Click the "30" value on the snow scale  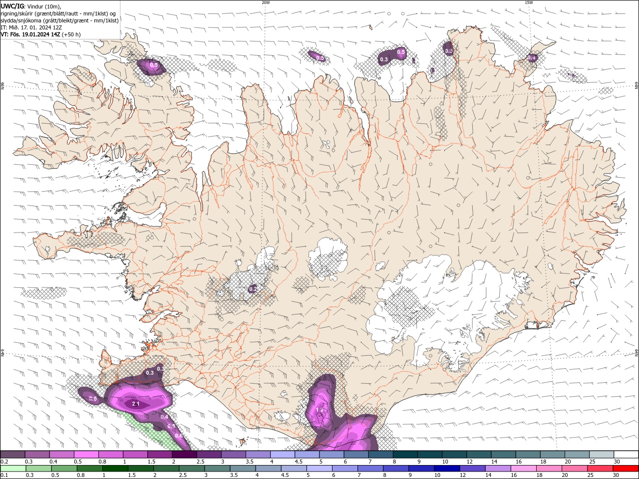click(617, 462)
